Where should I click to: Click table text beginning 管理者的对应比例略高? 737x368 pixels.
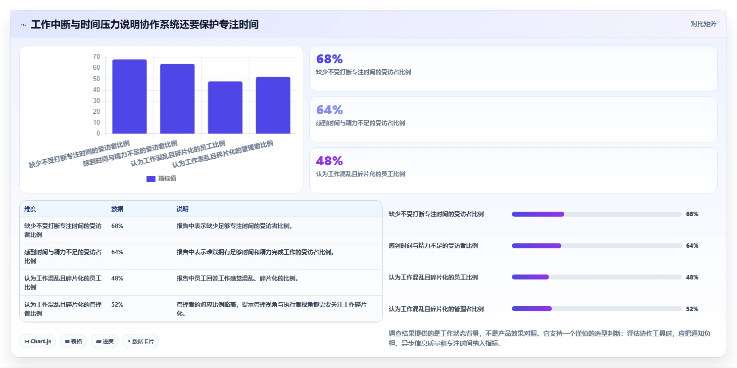[272, 309]
